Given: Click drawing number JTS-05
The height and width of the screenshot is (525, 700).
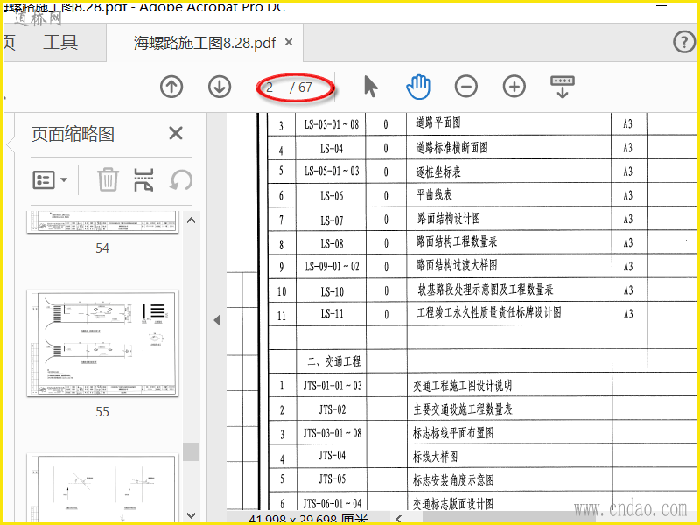Looking at the screenshot, I should tap(332, 479).
